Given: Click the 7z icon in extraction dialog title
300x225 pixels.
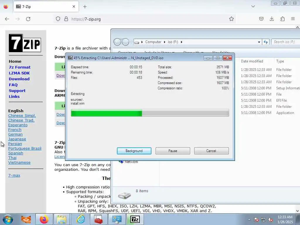Looking at the screenshot, I should pyautogui.click(x=70, y=58).
